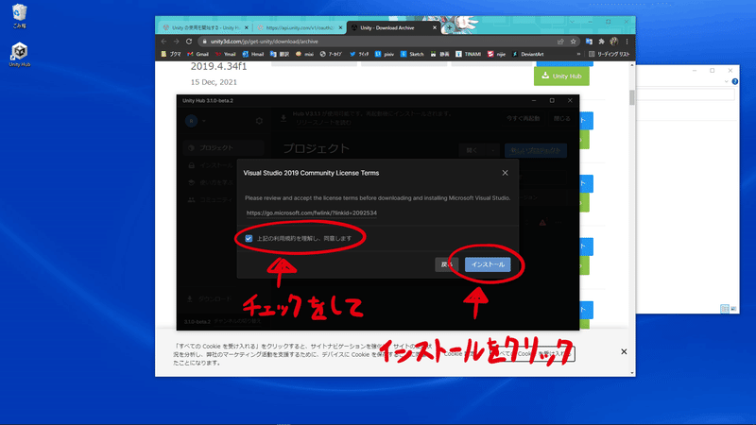Bookmark this page with the star icon
This screenshot has width=756, height=425.
574,42
